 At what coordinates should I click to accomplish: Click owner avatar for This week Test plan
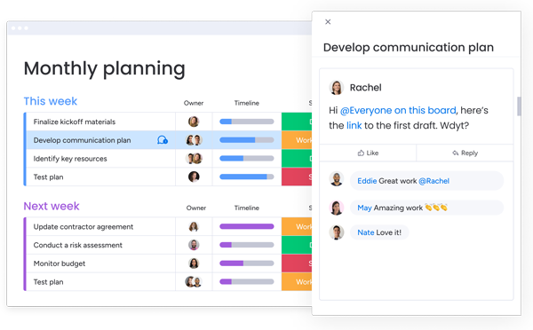point(194,177)
